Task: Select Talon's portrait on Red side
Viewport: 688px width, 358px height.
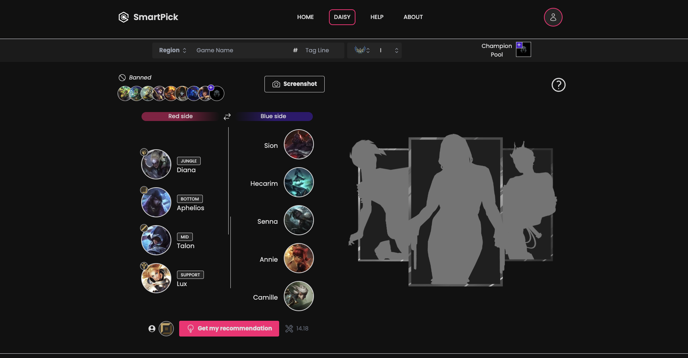Action: coord(156,240)
